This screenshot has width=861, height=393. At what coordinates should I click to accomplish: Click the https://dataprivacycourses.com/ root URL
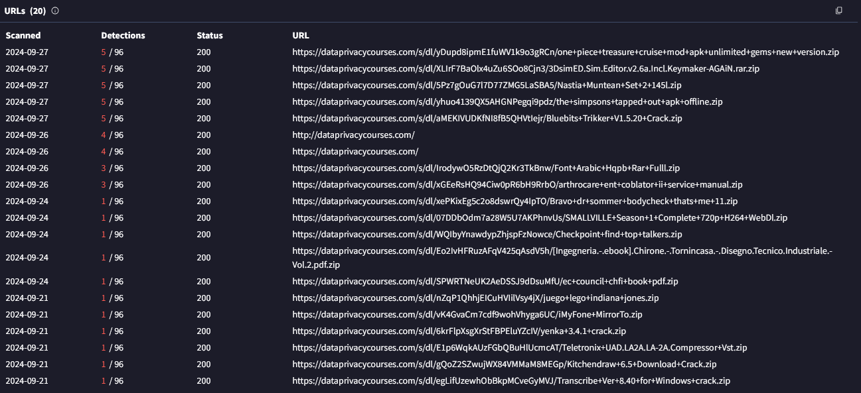(355, 152)
